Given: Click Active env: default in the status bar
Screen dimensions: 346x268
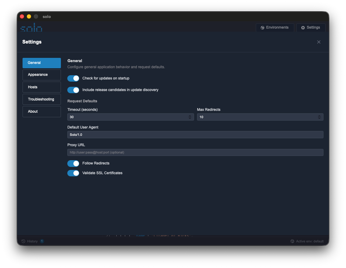Looking at the screenshot, I should coord(307,241).
